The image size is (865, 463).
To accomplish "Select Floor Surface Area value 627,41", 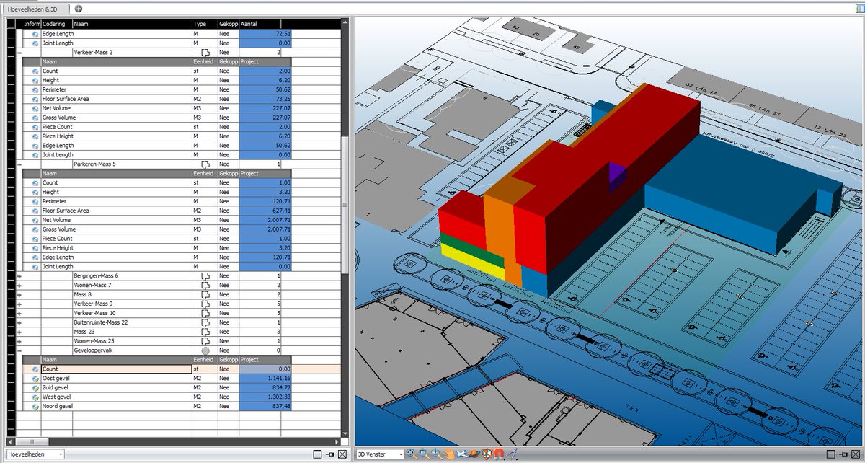I will (265, 211).
